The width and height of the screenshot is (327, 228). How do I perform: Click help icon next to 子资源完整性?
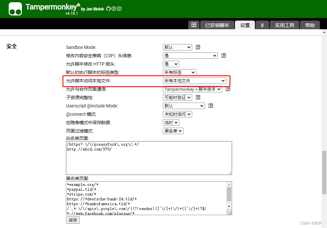[198, 97]
